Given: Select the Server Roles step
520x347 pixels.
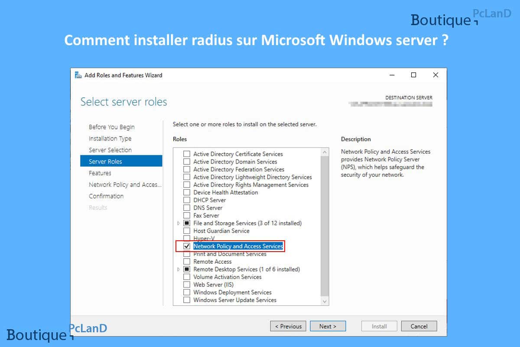Looking at the screenshot, I should [121, 161].
